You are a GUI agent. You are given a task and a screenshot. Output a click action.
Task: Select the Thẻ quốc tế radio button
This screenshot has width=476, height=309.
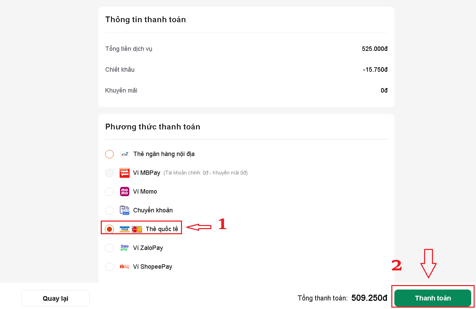point(109,229)
